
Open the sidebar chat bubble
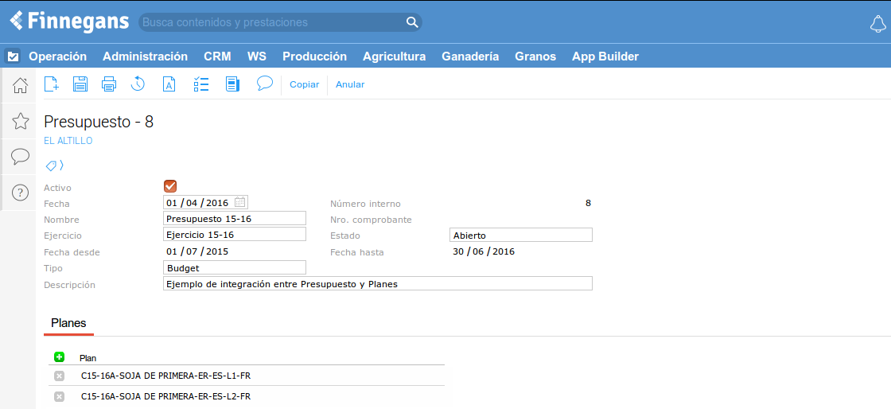pos(21,157)
